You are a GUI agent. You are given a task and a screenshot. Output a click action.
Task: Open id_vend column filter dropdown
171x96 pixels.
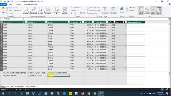pos(83,22)
